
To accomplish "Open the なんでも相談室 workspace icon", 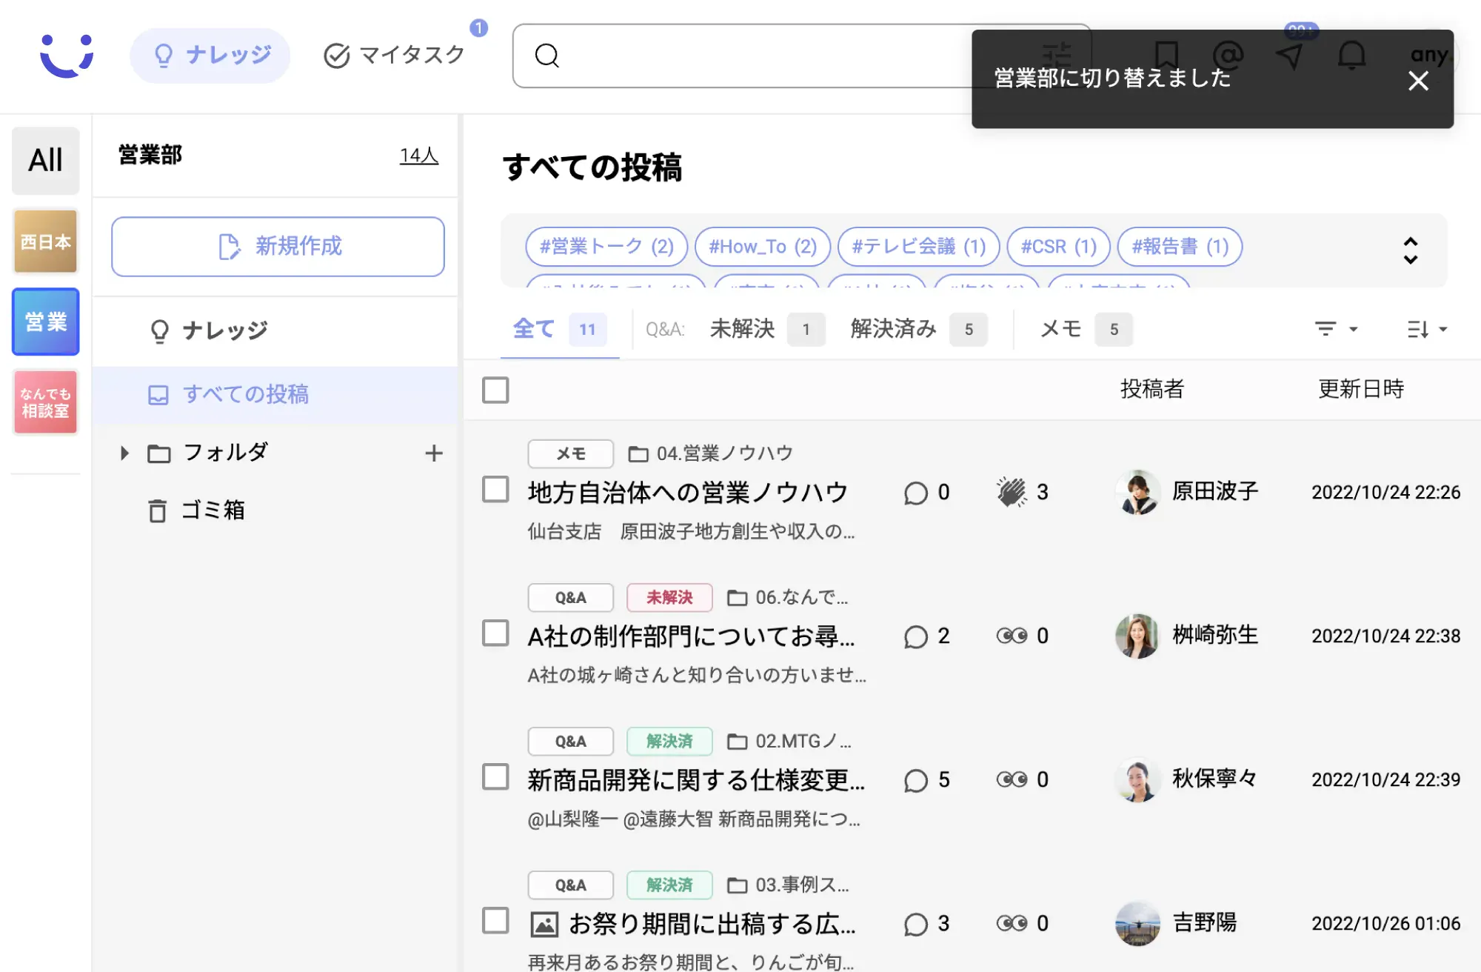I will [x=46, y=402].
